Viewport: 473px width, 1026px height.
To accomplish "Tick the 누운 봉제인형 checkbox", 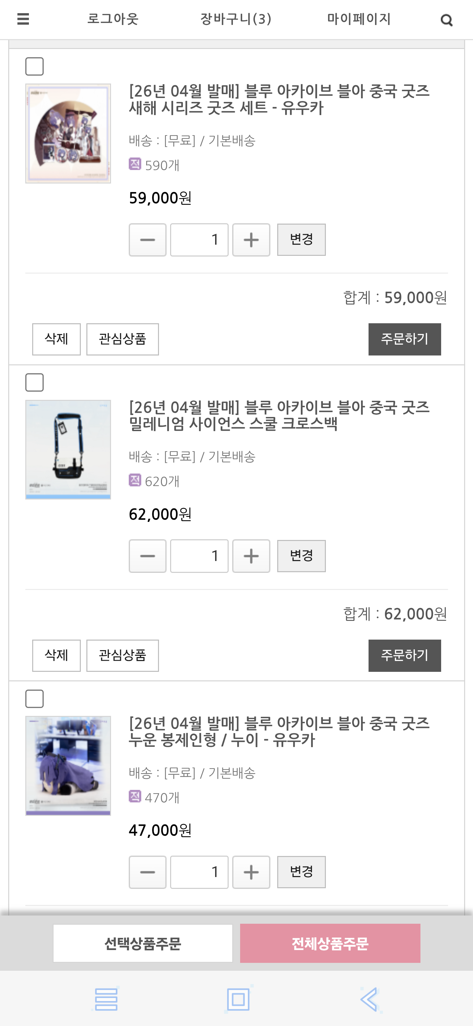I will tap(34, 699).
